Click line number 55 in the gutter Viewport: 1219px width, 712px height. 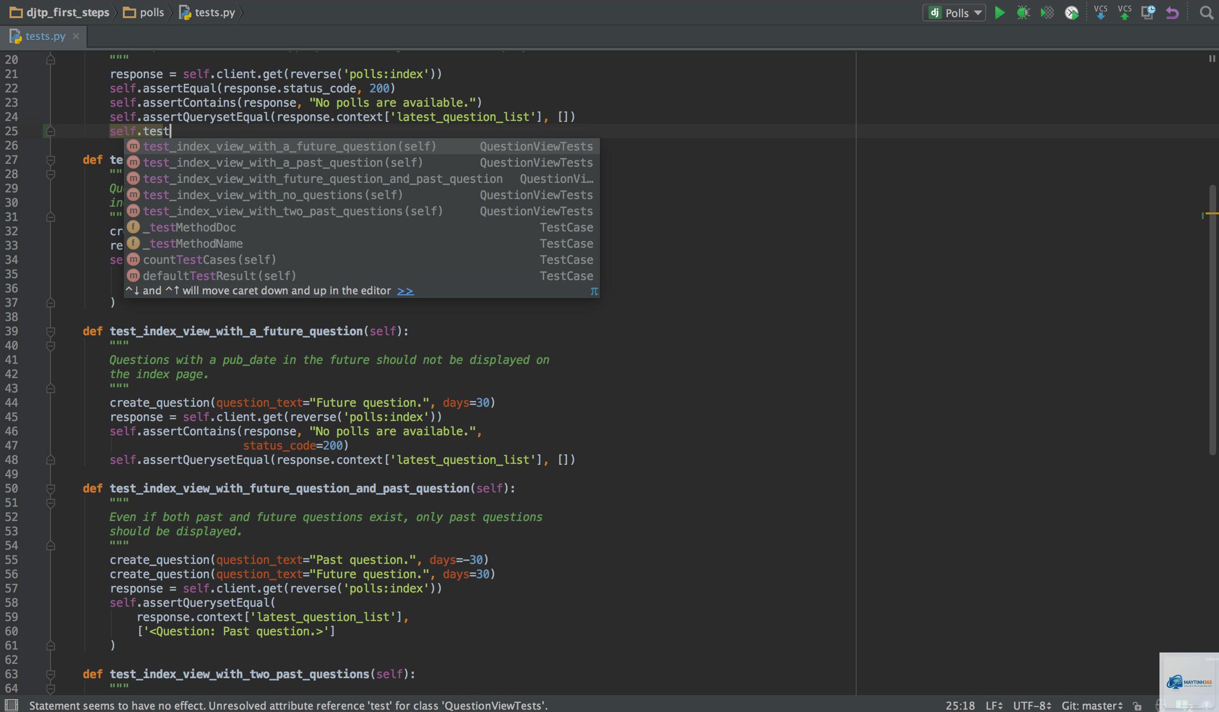point(11,560)
